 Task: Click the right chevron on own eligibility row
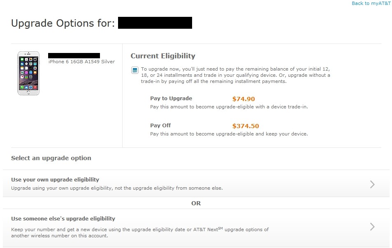372,184
